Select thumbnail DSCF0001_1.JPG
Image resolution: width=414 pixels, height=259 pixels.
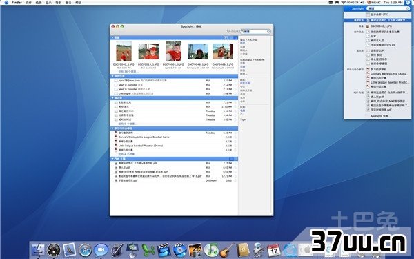(x=173, y=51)
